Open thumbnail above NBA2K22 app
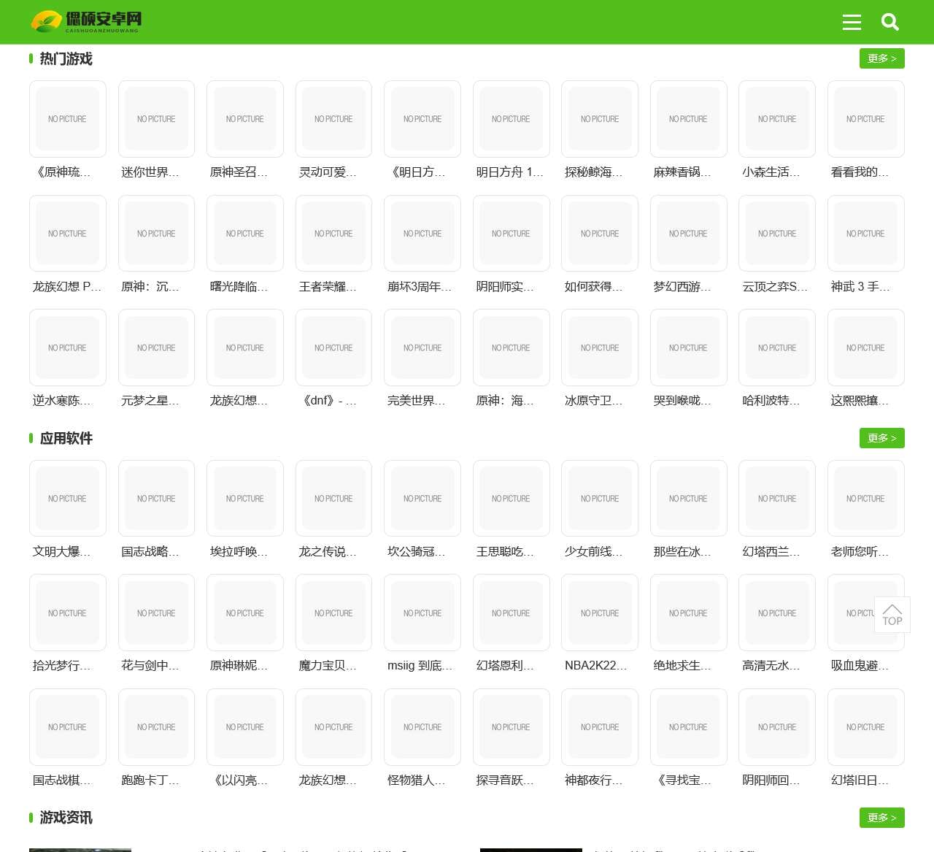 [600, 613]
